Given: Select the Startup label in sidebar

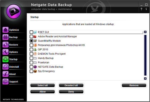Looking at the screenshot, I should [13, 59].
